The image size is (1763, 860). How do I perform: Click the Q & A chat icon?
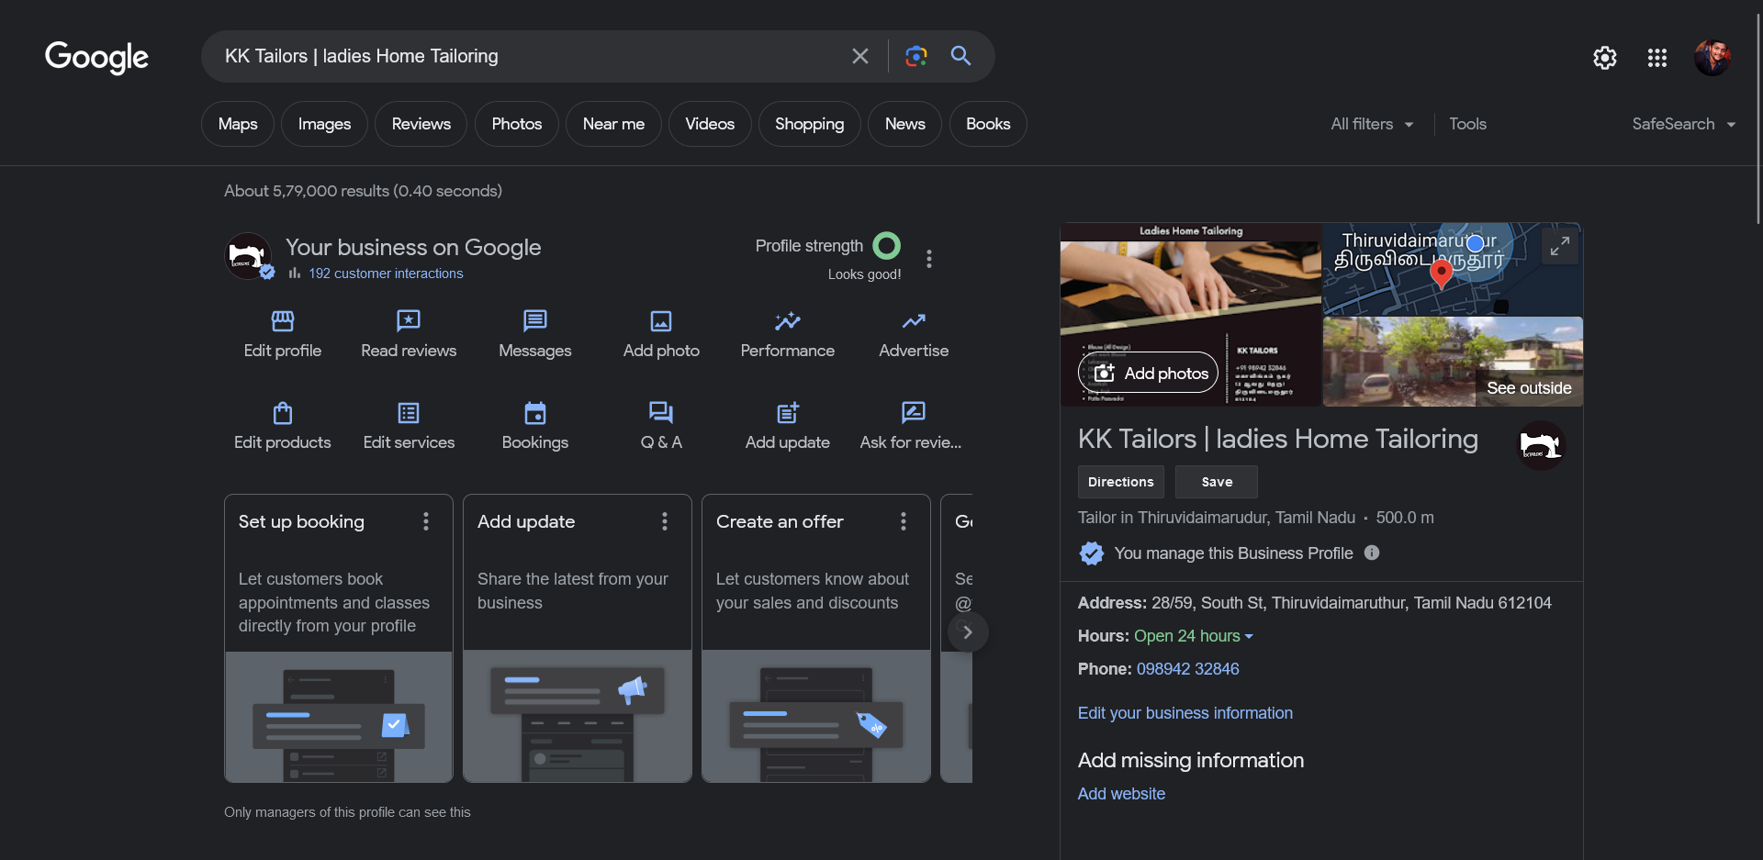click(661, 413)
